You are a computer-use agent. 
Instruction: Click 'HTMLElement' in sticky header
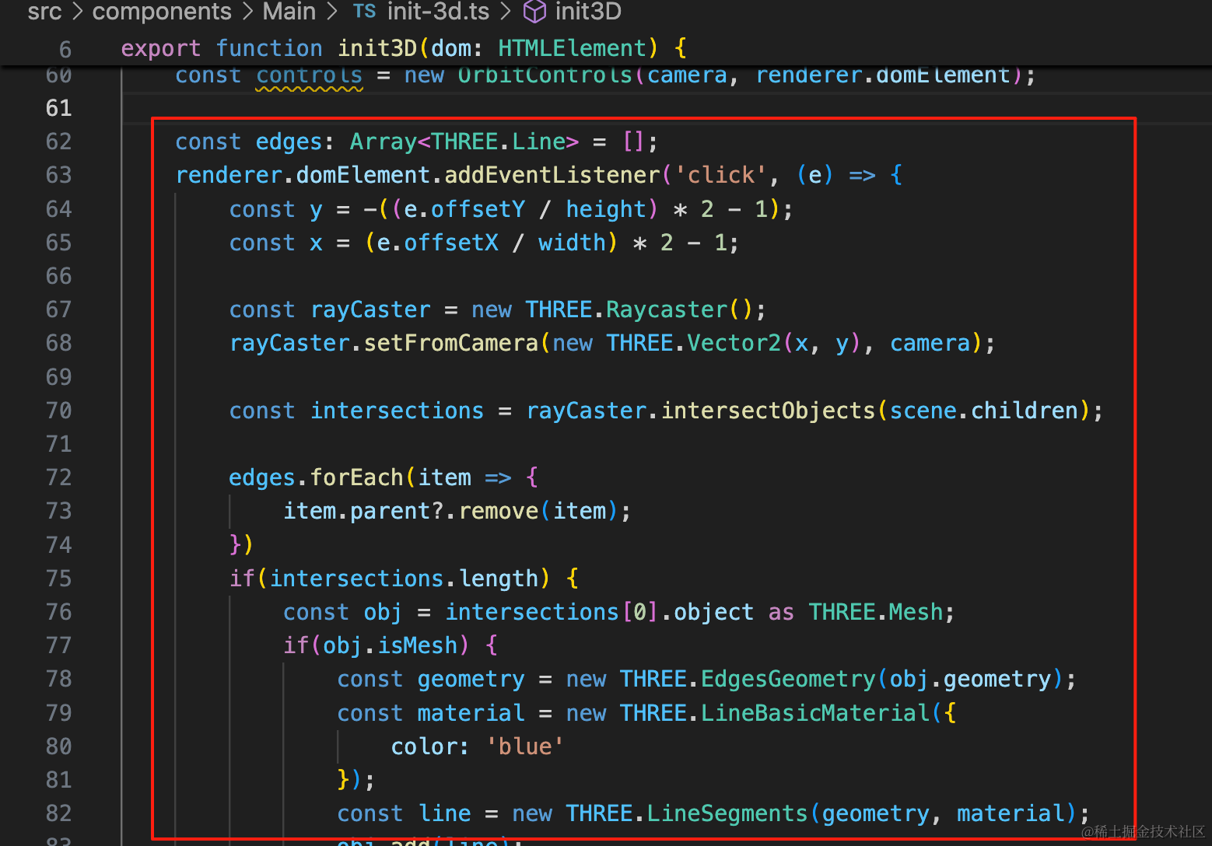(x=572, y=48)
